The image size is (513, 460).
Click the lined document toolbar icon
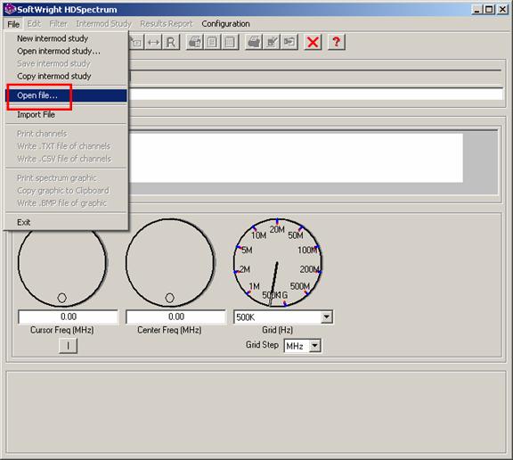(x=212, y=42)
